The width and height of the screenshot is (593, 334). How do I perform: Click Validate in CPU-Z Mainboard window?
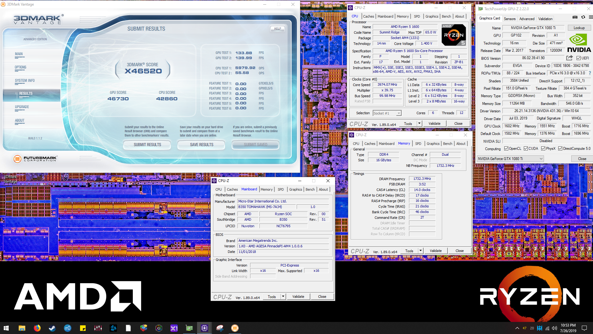click(298, 297)
